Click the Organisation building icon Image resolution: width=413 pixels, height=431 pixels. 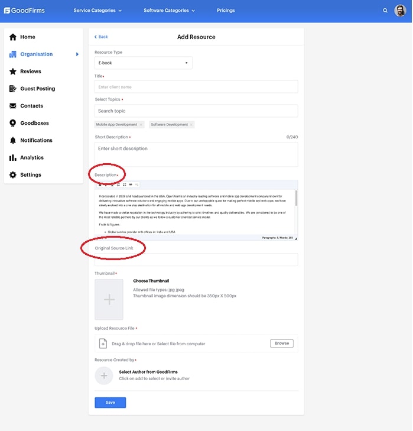click(13, 54)
